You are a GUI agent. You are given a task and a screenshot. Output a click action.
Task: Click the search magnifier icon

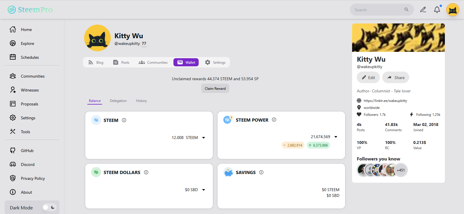(x=407, y=10)
